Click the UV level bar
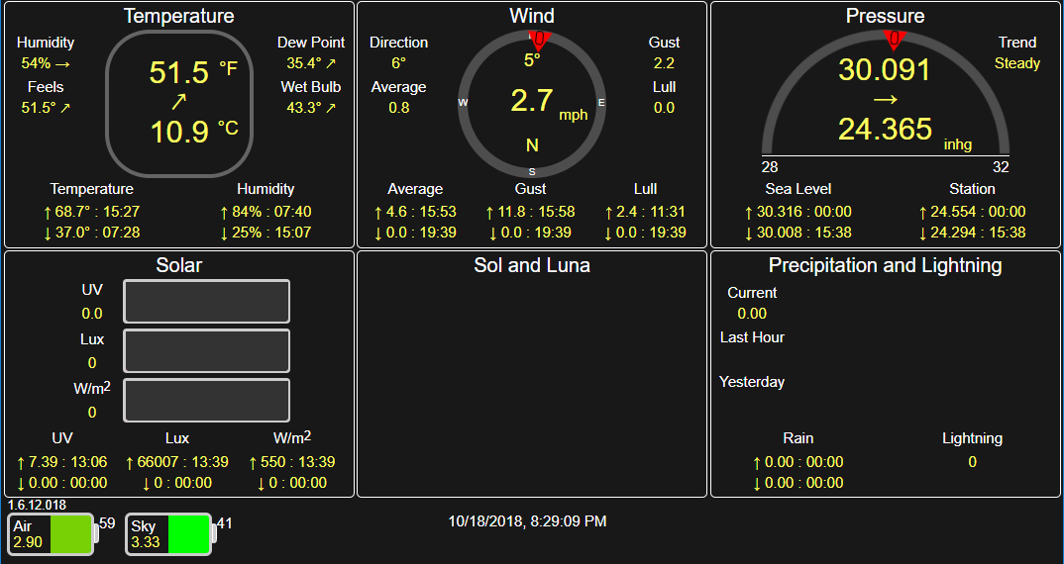This screenshot has width=1064, height=564. [x=206, y=302]
